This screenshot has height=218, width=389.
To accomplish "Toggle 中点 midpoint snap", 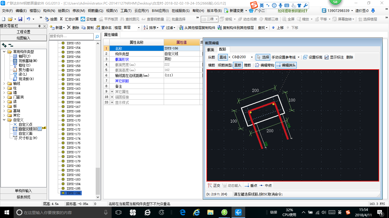I will point(265,185).
